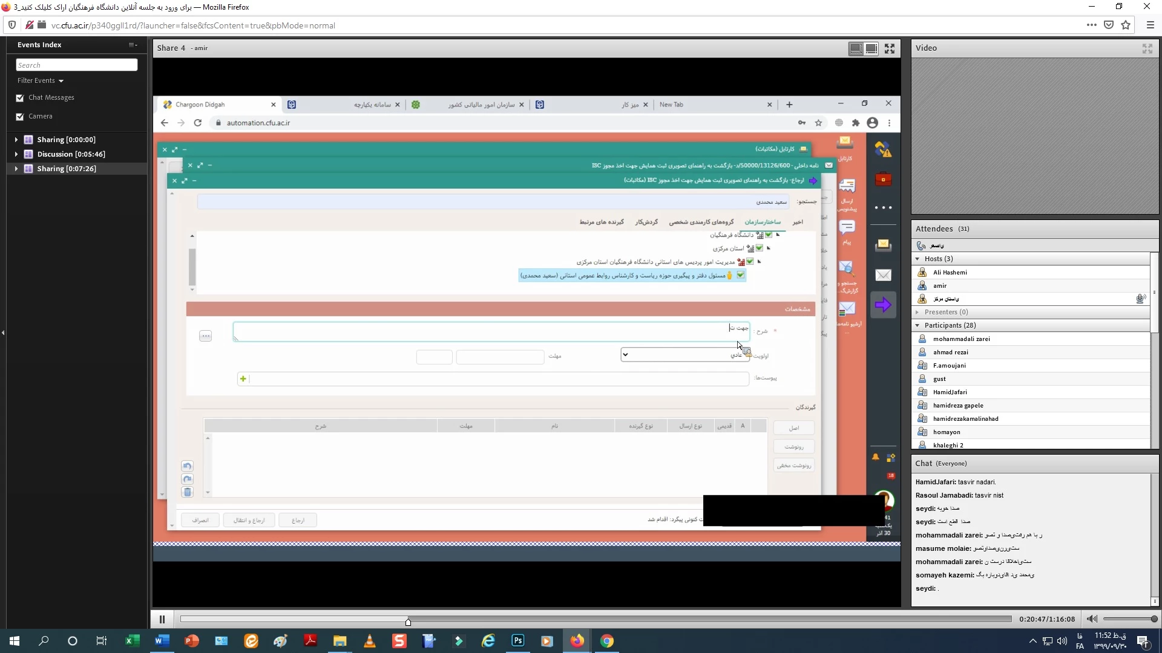
Task: Expand the Discussion [0:05:46] event
Action: (16, 154)
